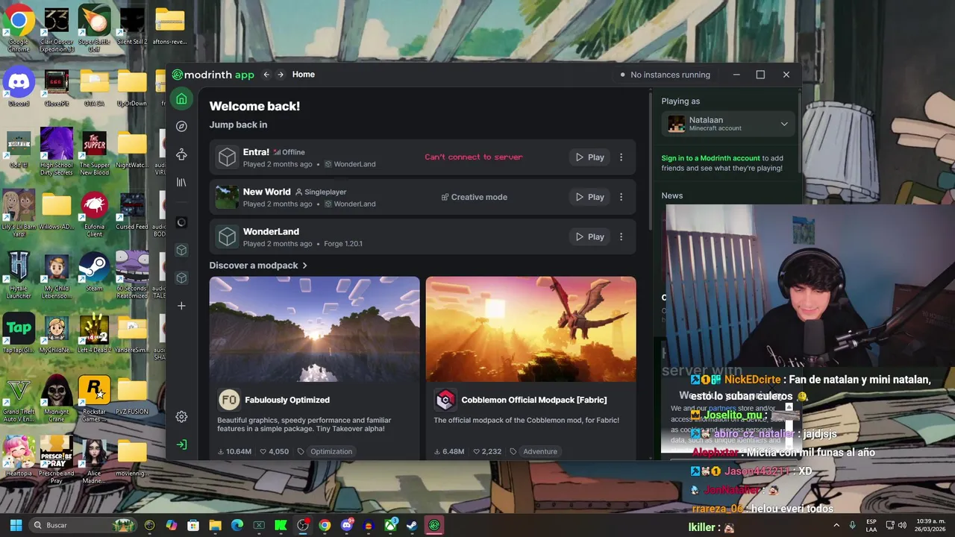Open Clair Obscur Expedition 33 shortcut
This screenshot has height=537, width=955.
(57, 30)
